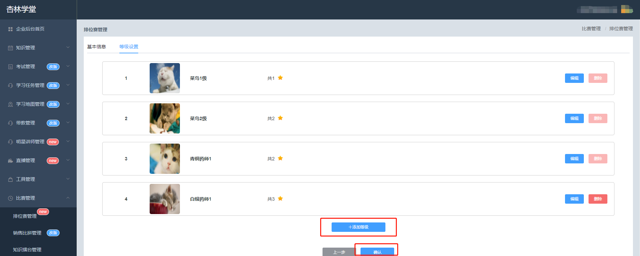Viewport: 640px width, 256px height.
Task: Click 比赛管理 breadcrumb link
Action: click(591, 29)
